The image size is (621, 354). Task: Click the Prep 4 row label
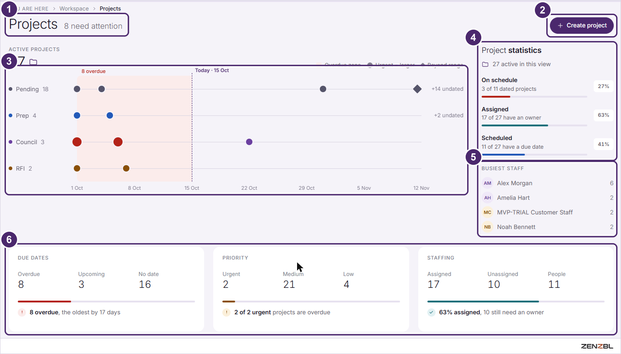tap(22, 115)
